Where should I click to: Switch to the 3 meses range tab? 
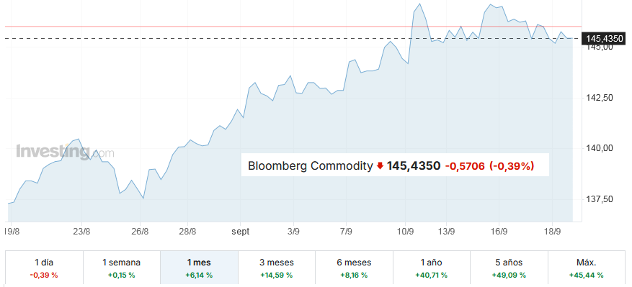point(277,268)
